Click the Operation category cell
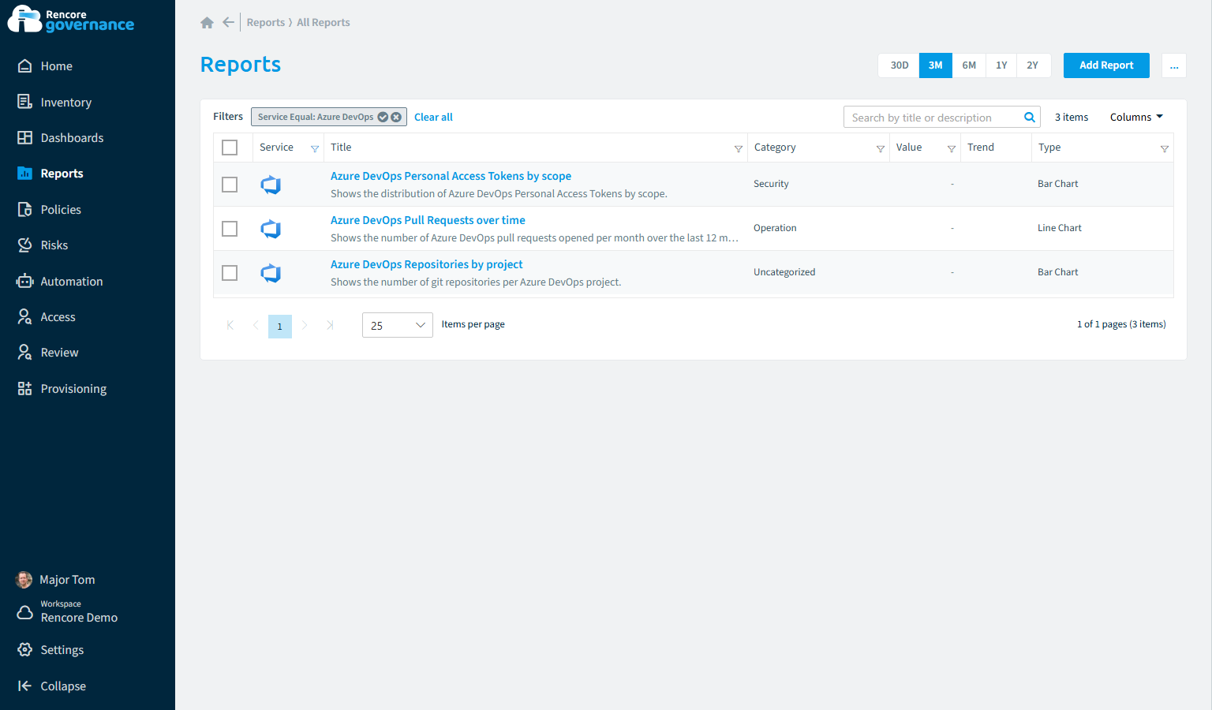 tap(775, 228)
